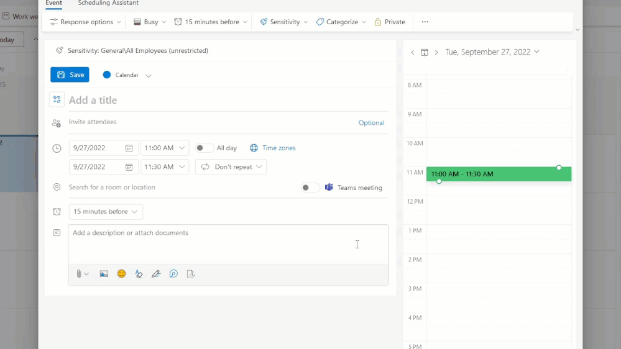Viewport: 621px width, 349px height.
Task: Click the Add a title field
Action: point(228,100)
